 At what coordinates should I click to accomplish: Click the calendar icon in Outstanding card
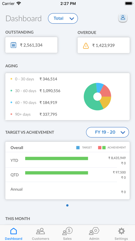coord(13,45)
